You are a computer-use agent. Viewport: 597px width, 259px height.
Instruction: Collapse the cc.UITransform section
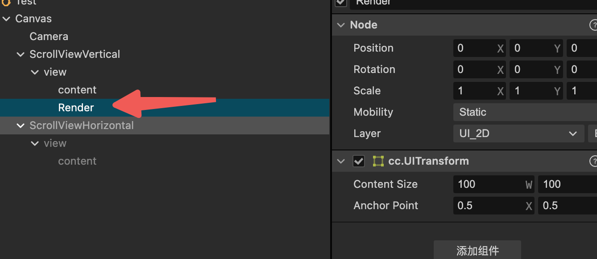341,161
